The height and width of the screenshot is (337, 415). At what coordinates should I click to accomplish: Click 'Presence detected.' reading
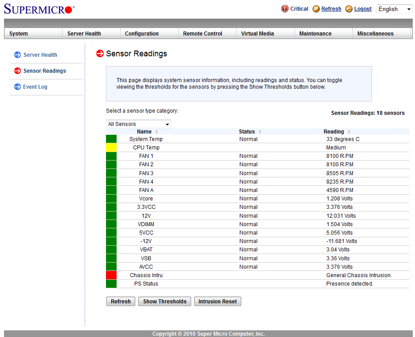tap(350, 284)
